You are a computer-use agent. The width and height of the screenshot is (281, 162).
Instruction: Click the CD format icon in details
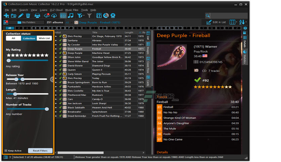pyautogui.click(x=196, y=71)
